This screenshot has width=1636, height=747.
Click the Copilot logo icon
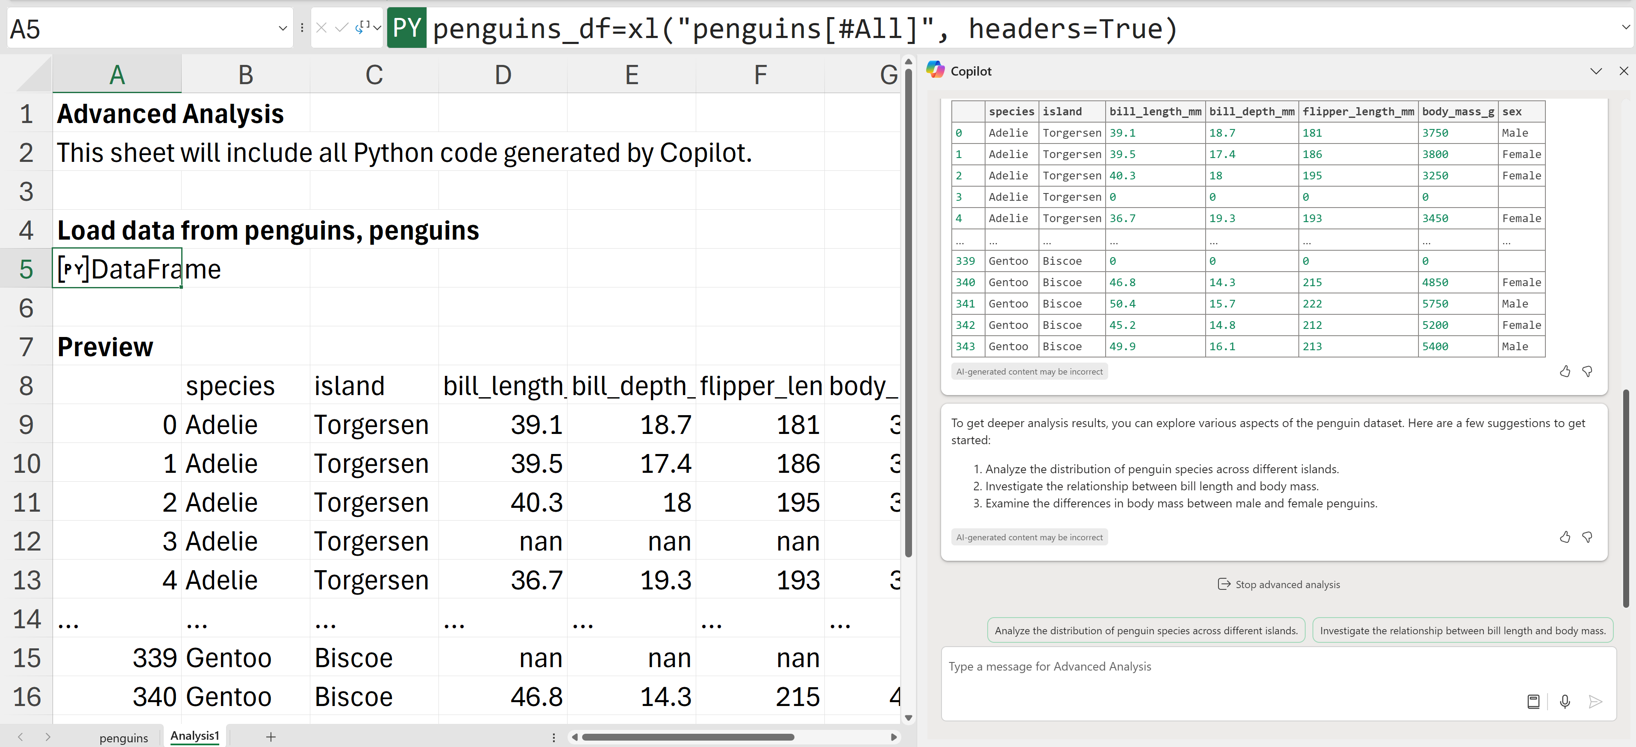coord(935,70)
